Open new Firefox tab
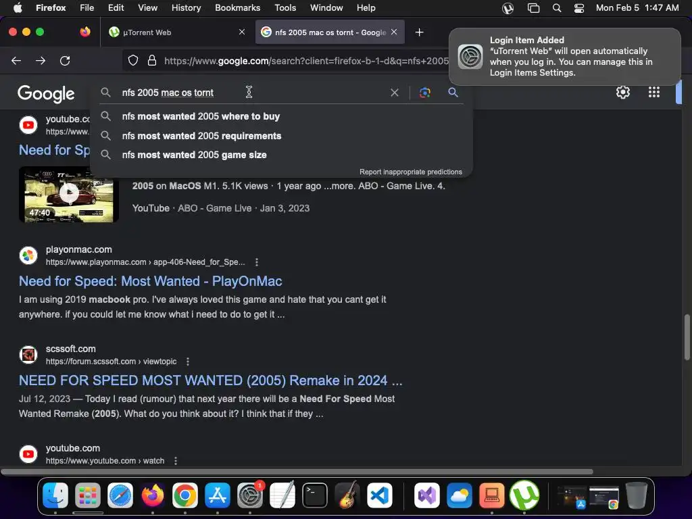This screenshot has width=692, height=519. [x=419, y=32]
